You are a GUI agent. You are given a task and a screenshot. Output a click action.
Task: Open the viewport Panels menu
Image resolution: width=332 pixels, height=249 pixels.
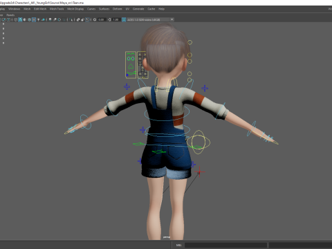(10, 15)
